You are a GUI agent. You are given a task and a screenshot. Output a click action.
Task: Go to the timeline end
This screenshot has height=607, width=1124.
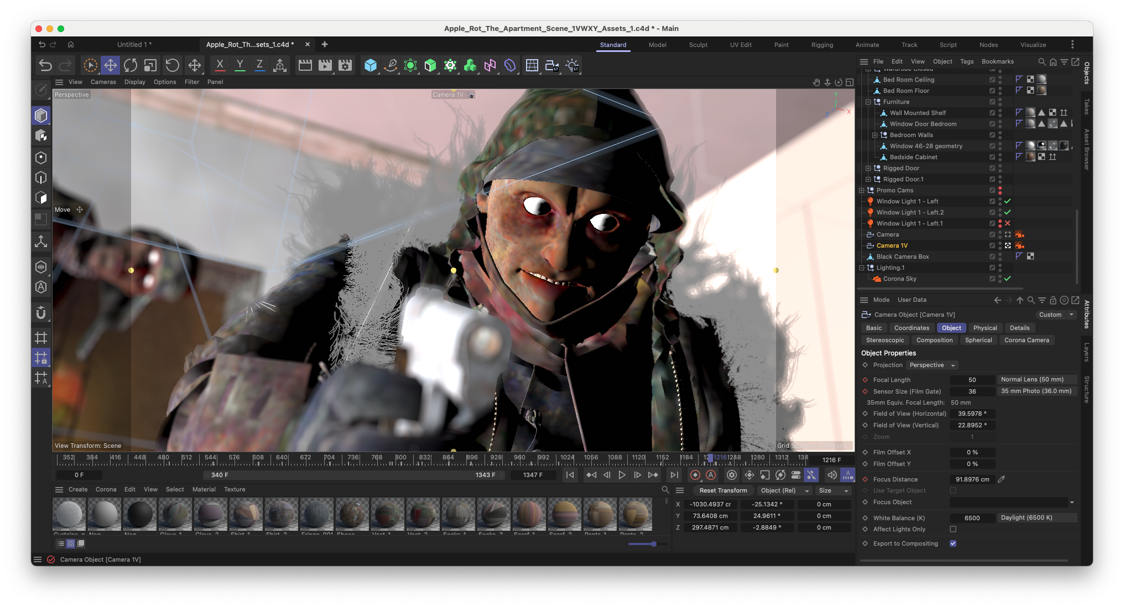coord(674,475)
